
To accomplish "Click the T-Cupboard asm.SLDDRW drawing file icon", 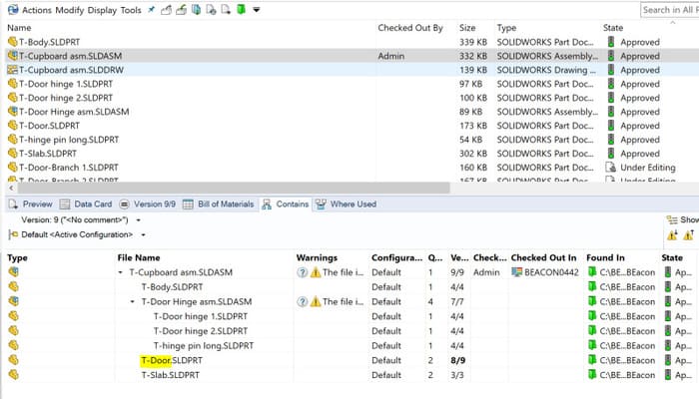I will click(x=12, y=70).
